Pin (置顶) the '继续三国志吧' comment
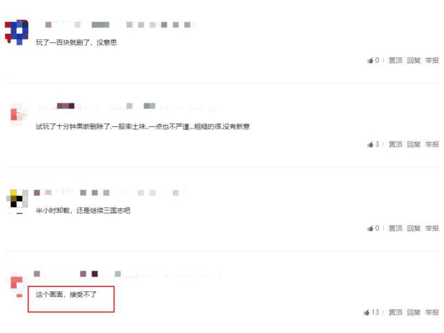 (396, 228)
